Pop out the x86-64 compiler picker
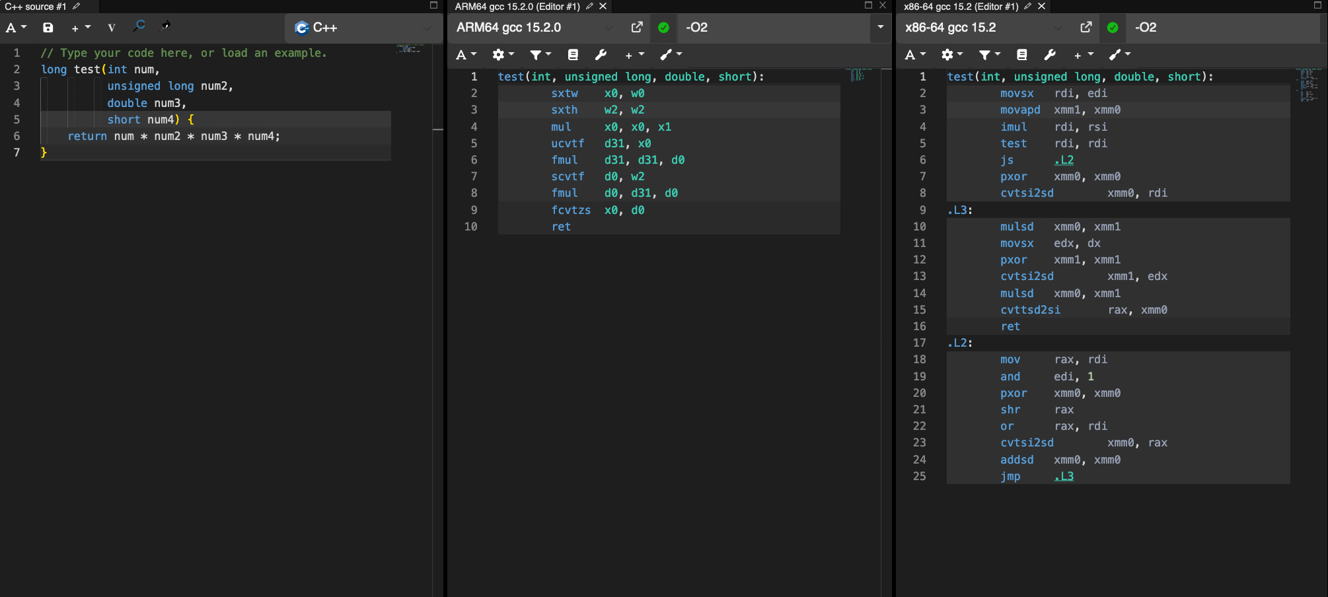Image resolution: width=1328 pixels, height=597 pixels. coord(1086,28)
